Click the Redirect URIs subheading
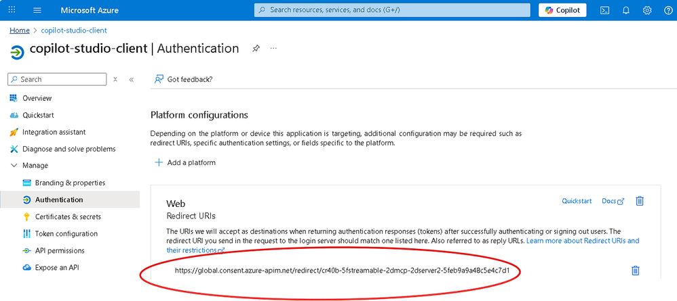This screenshot has width=677, height=301. click(x=191, y=215)
